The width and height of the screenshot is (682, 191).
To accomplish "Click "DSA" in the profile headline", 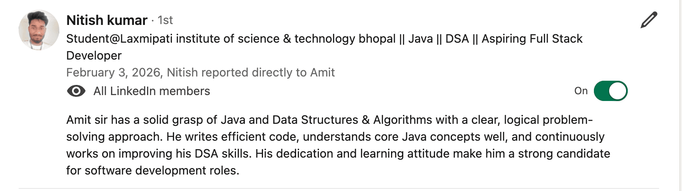I will click(x=457, y=39).
